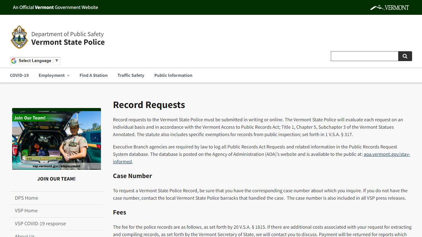Screen dimensions: 422x237
Task: Click the Vermont logo in top banner
Action: (389, 7)
